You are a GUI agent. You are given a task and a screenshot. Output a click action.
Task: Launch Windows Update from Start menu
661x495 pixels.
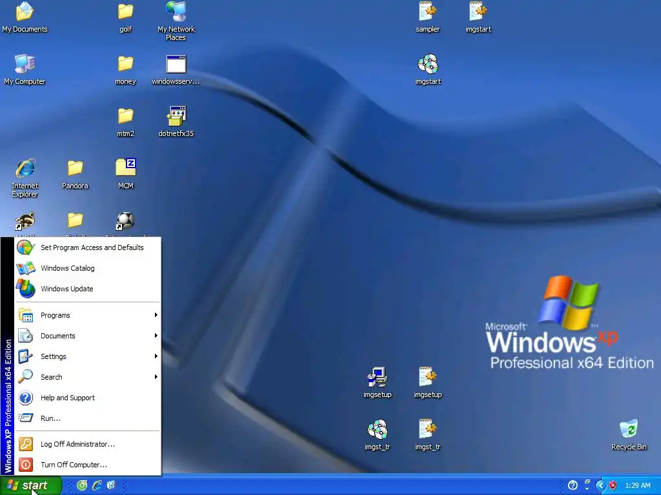(88, 289)
